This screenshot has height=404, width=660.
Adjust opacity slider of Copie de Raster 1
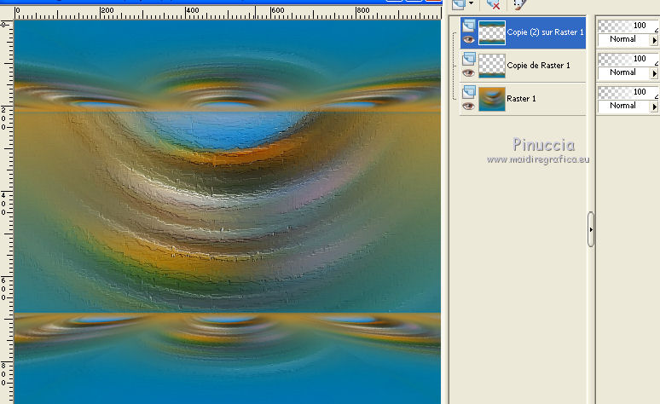coord(628,59)
